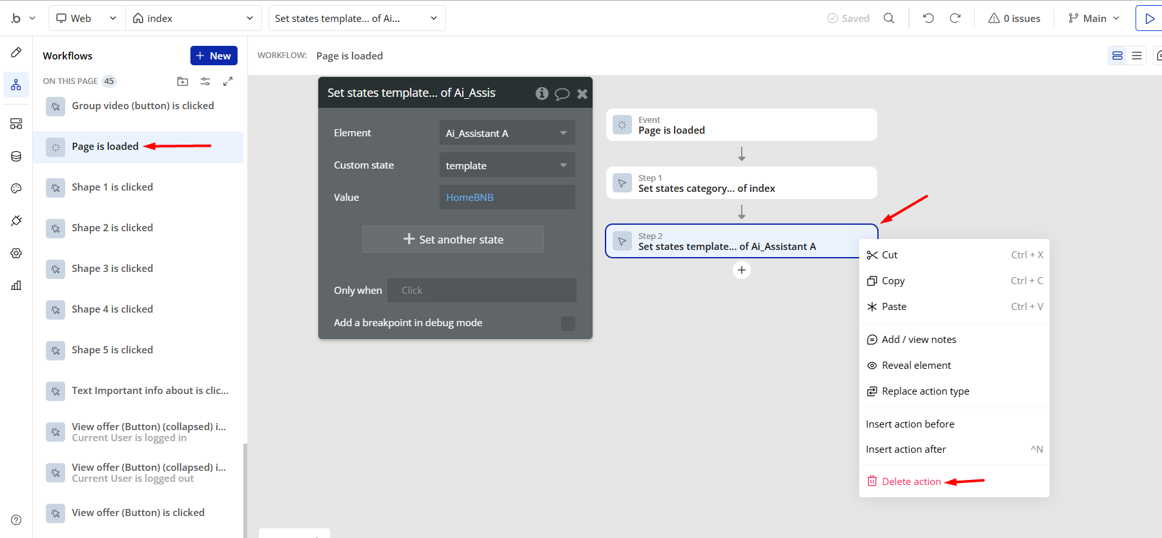The width and height of the screenshot is (1162, 538).
Task: Open the Element dropdown Ai_Assistant A
Action: pos(507,133)
